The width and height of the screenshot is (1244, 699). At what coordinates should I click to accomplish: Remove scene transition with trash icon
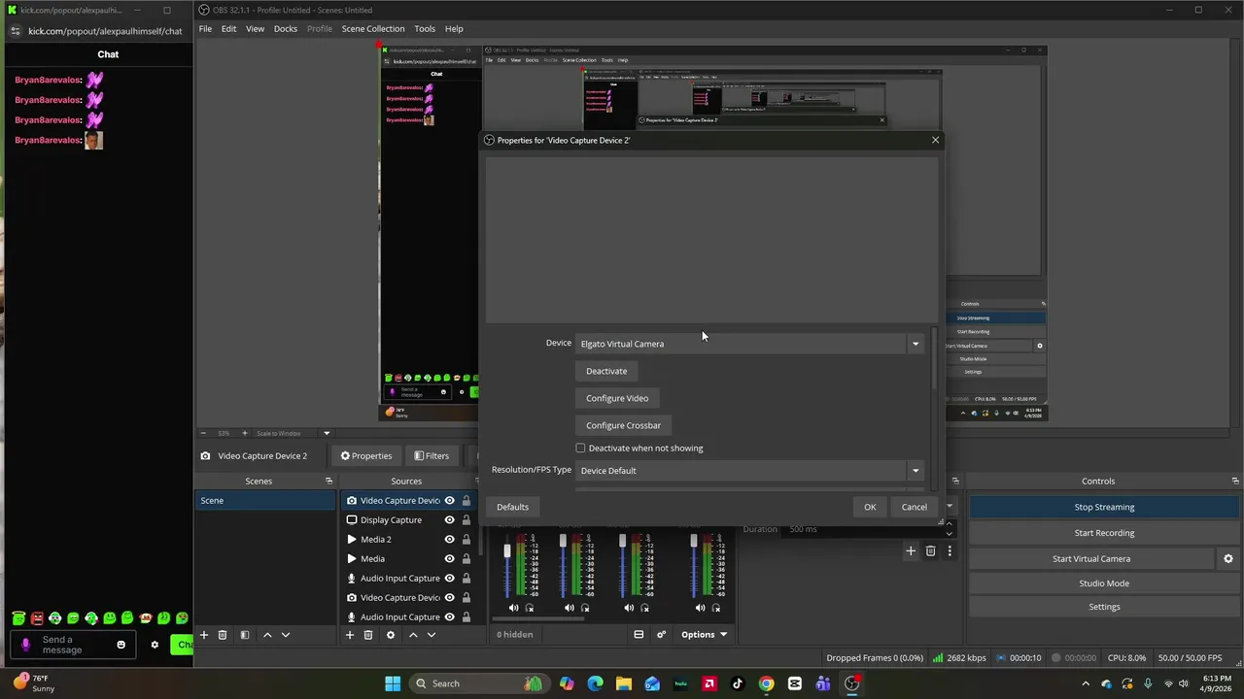click(930, 551)
